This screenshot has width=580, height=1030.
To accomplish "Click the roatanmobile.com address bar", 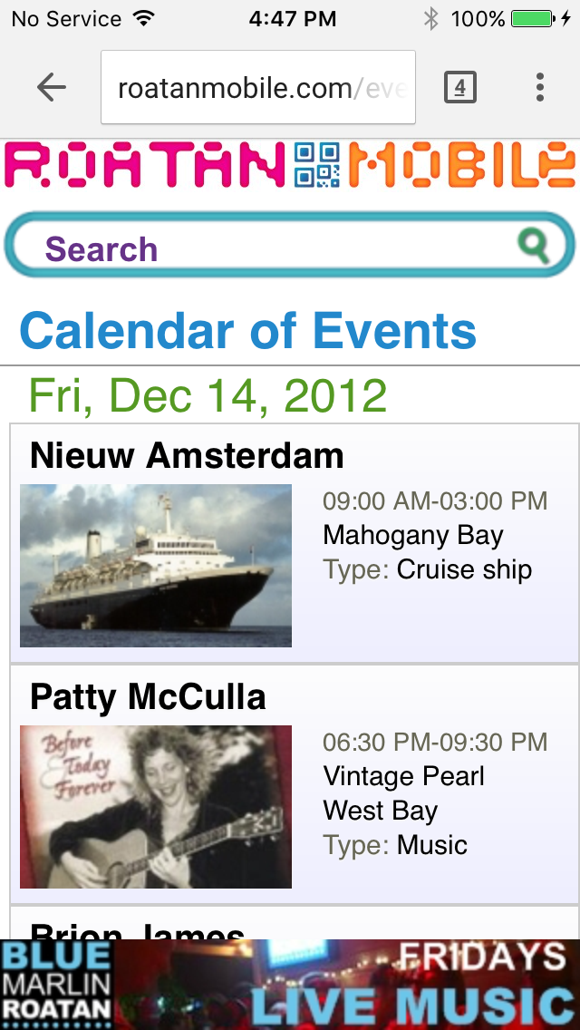I will 258,87.
